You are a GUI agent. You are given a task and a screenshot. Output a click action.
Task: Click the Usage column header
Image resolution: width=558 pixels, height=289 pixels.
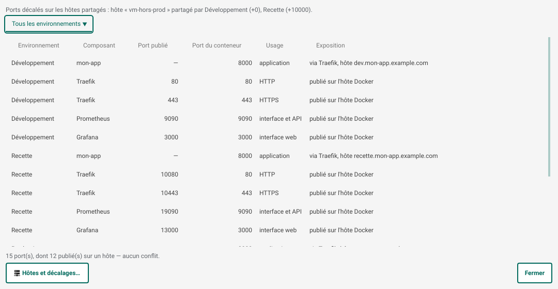(274, 45)
